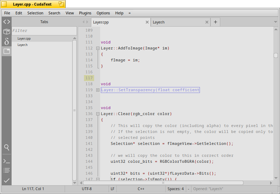Focus the Filter input field

coord(44,31)
